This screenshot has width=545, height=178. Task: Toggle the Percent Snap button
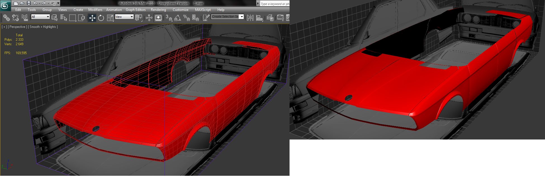point(186,18)
